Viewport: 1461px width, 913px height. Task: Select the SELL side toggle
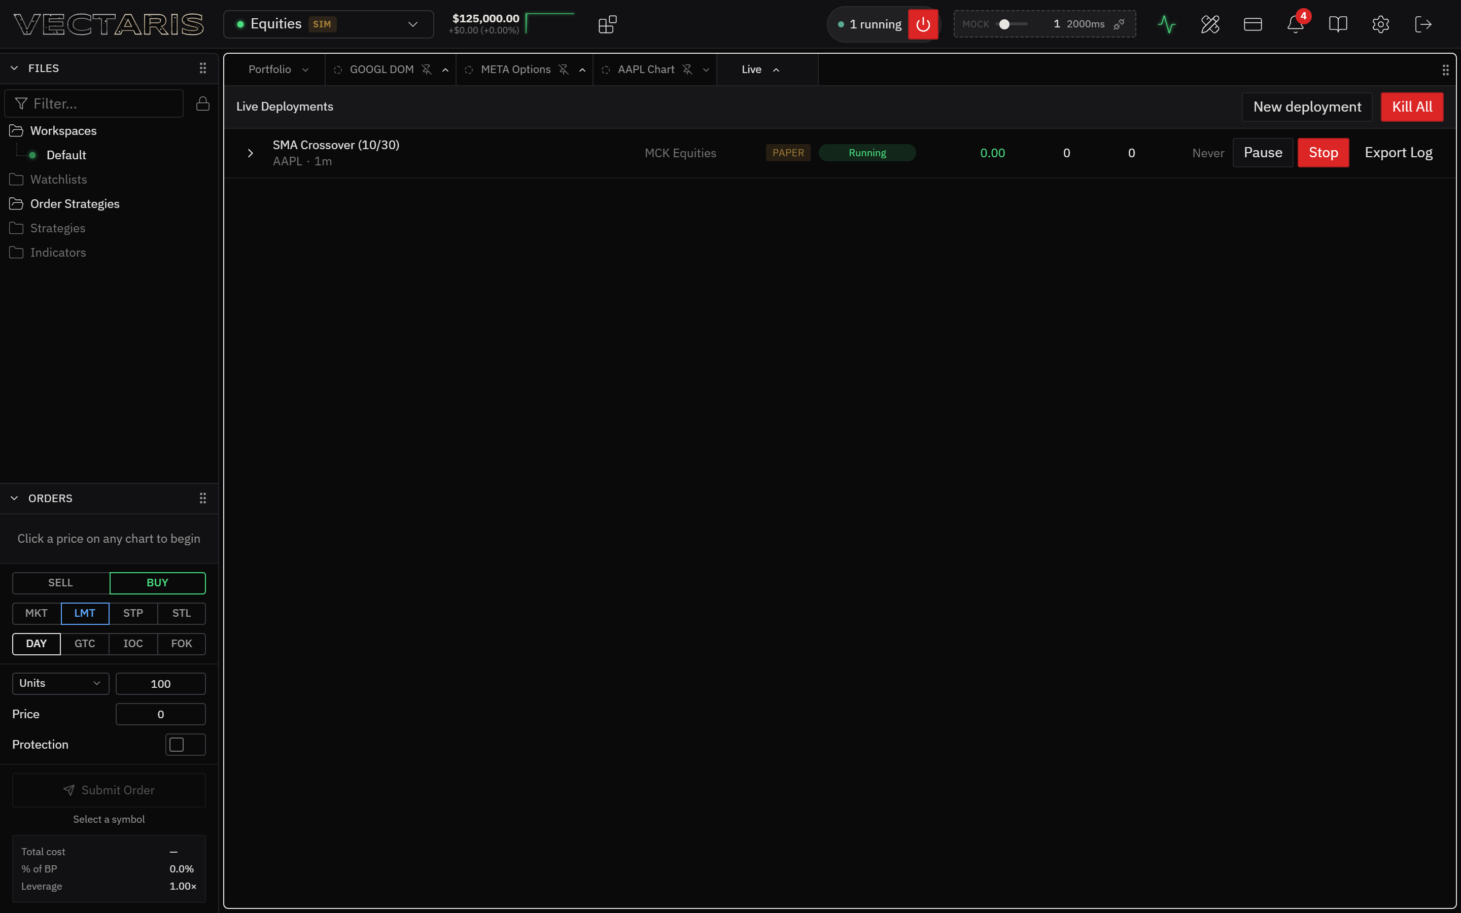click(60, 583)
